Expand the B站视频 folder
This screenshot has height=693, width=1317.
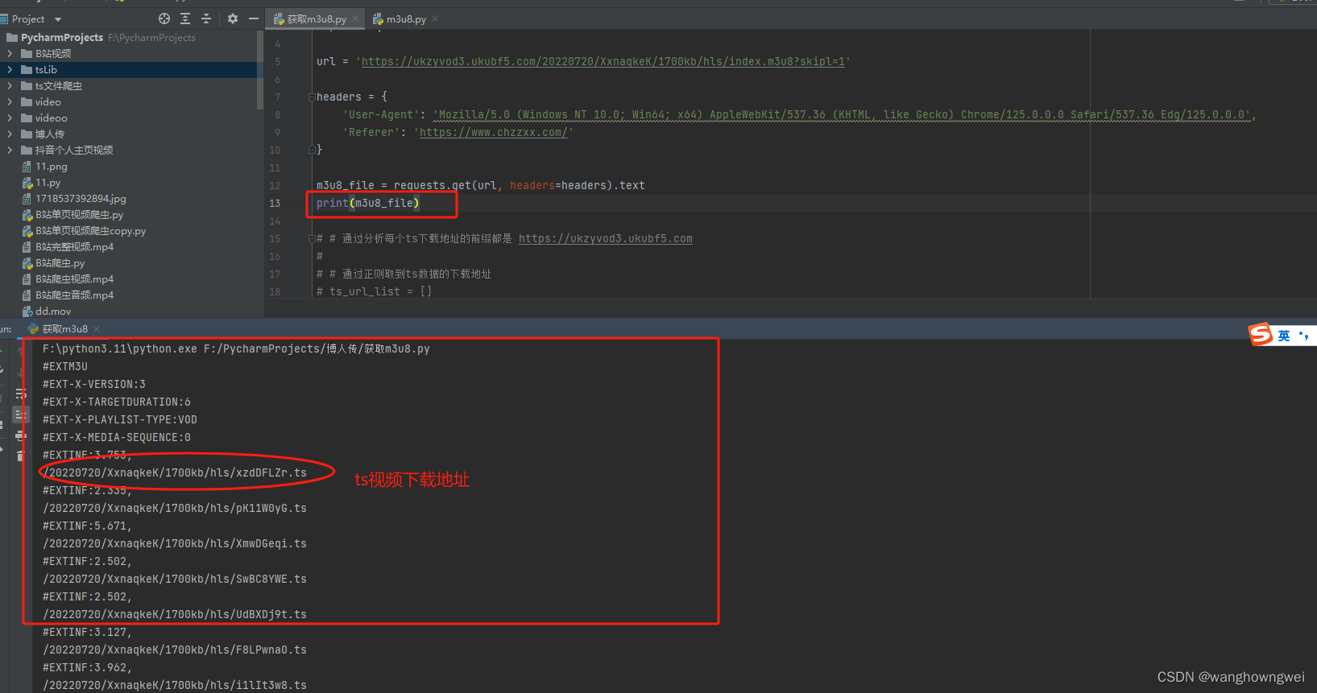pos(10,54)
